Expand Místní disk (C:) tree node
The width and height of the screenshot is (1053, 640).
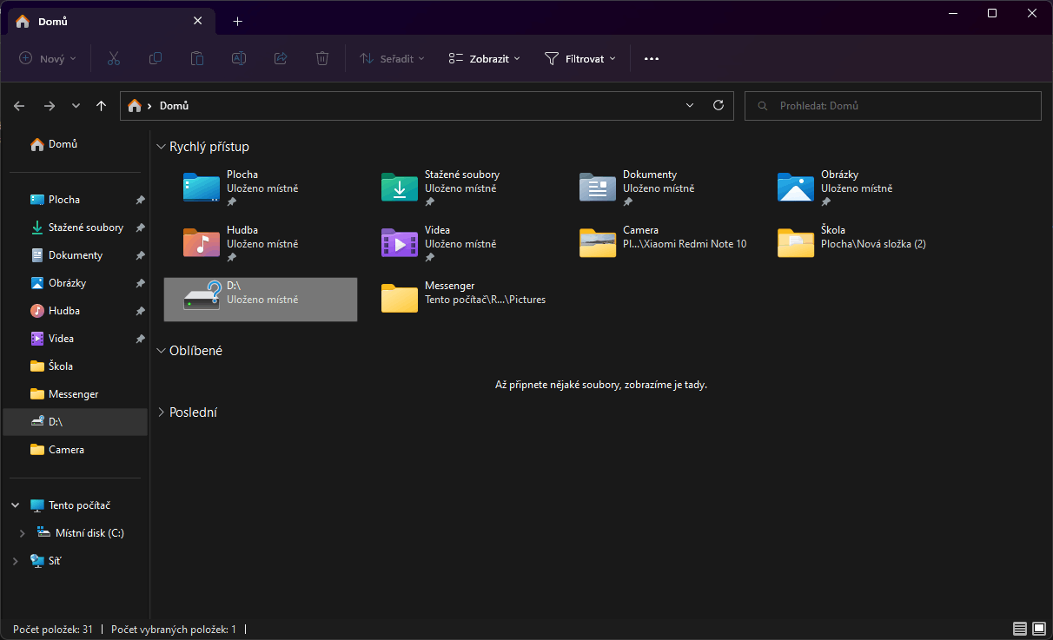click(x=23, y=533)
